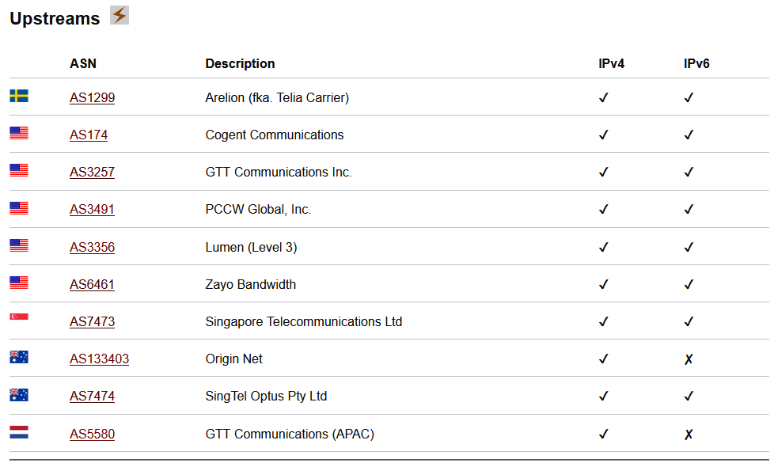Screen dimensions: 774x463
Task: Click the Netherlands flag icon for AS5580
Action: [19, 432]
